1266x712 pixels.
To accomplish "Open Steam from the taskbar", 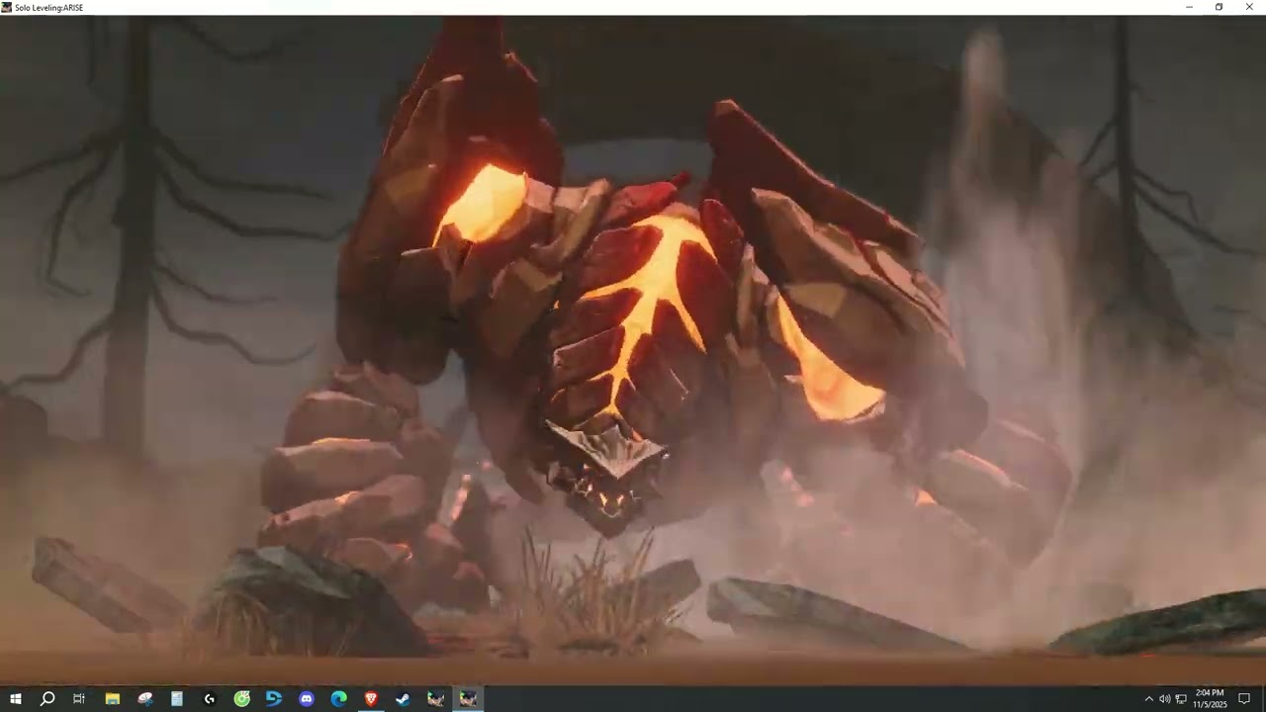I will tap(404, 699).
